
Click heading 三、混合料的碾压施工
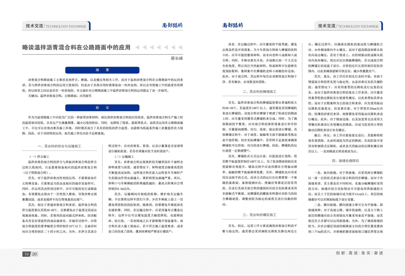259,215
